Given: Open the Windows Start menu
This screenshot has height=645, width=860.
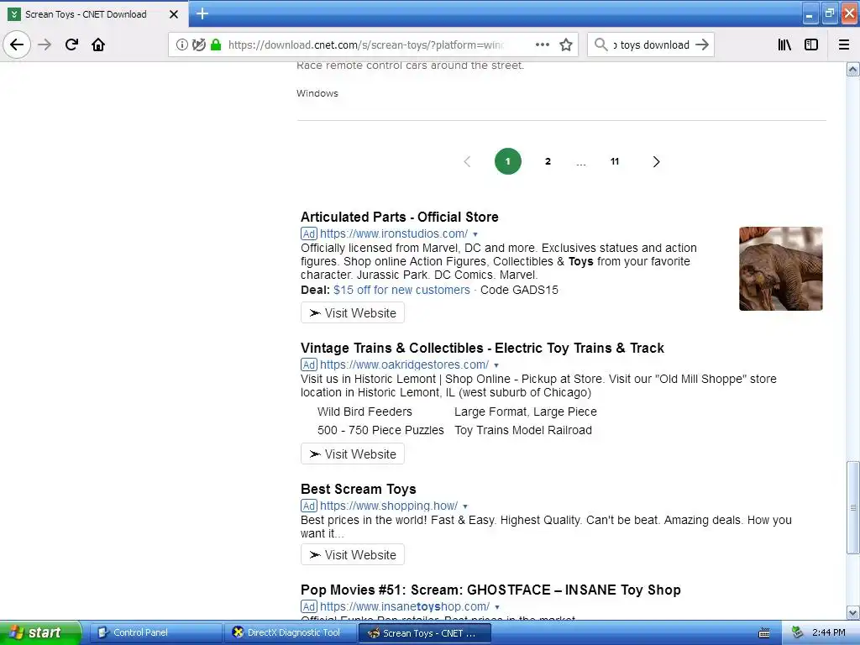Looking at the screenshot, I should coord(40,632).
